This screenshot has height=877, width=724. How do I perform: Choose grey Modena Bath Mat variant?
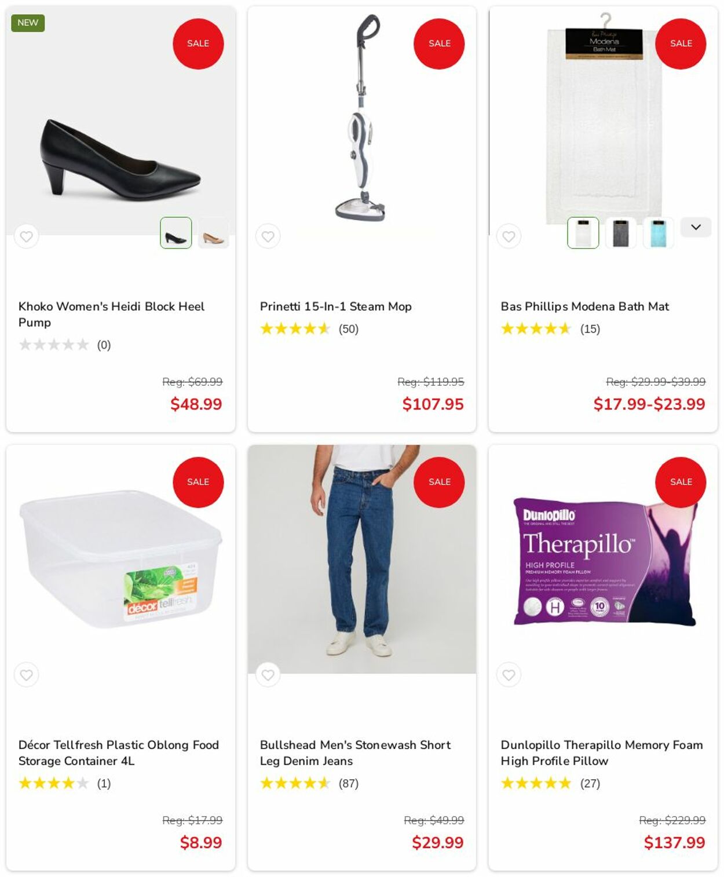click(621, 233)
